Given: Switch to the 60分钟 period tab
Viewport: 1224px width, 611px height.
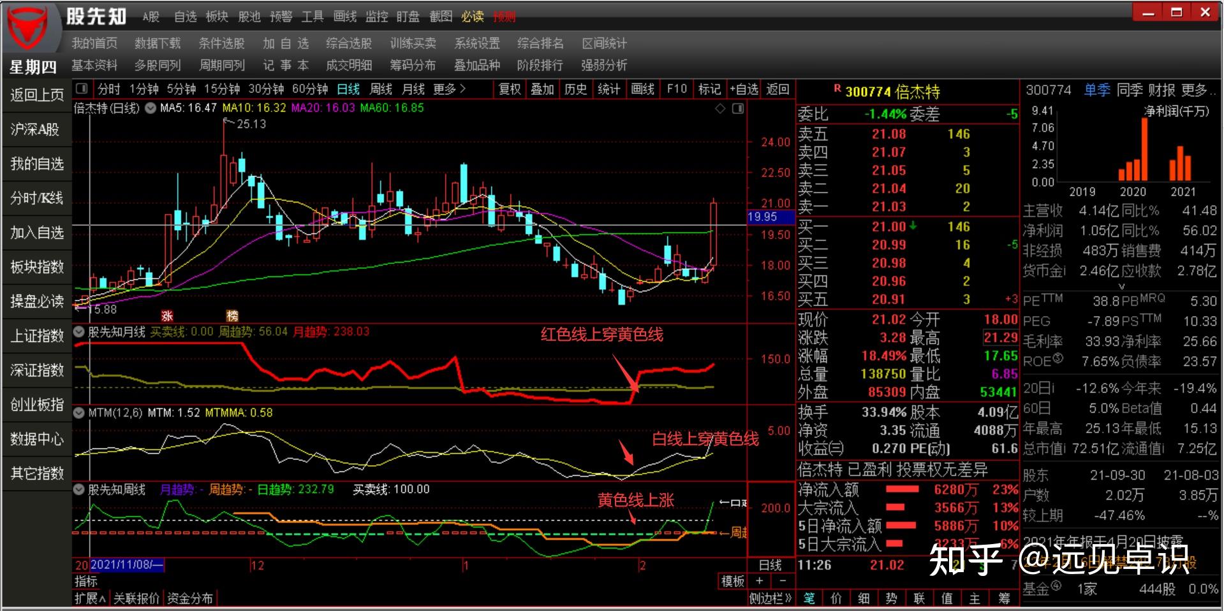Looking at the screenshot, I should (x=310, y=89).
